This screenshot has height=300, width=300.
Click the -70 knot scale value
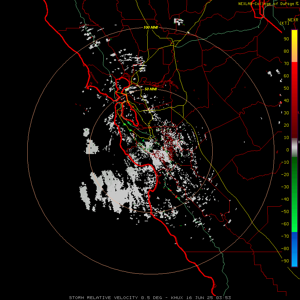(x=285, y=236)
